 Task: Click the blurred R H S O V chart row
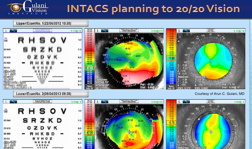[42, 40]
